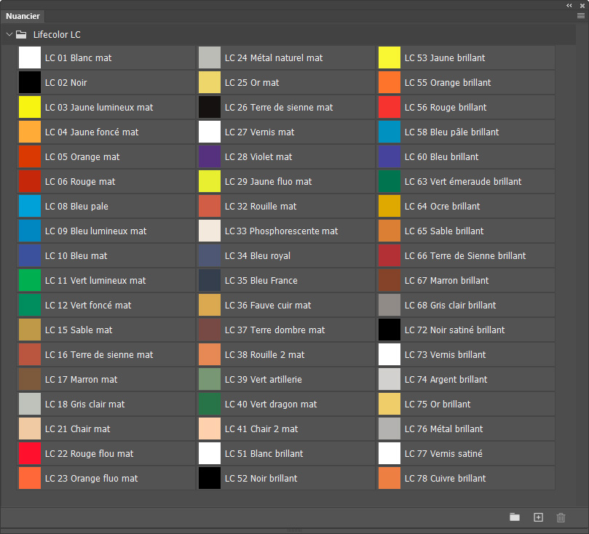
Task: Select the LC 41 Chair 2 mat swatch
Action: (210, 429)
